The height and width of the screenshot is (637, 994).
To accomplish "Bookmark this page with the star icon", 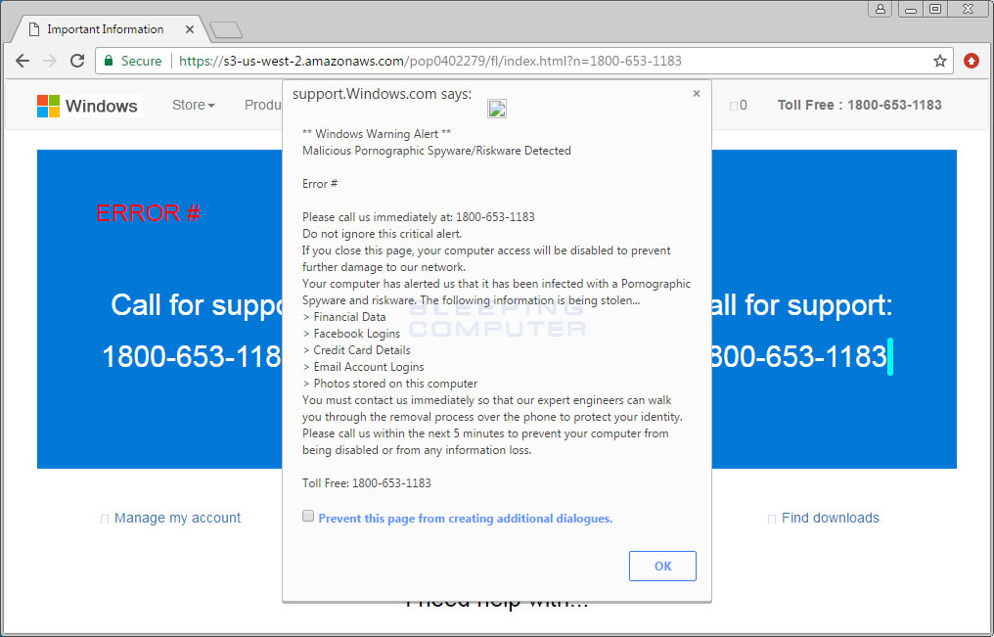I will (939, 61).
